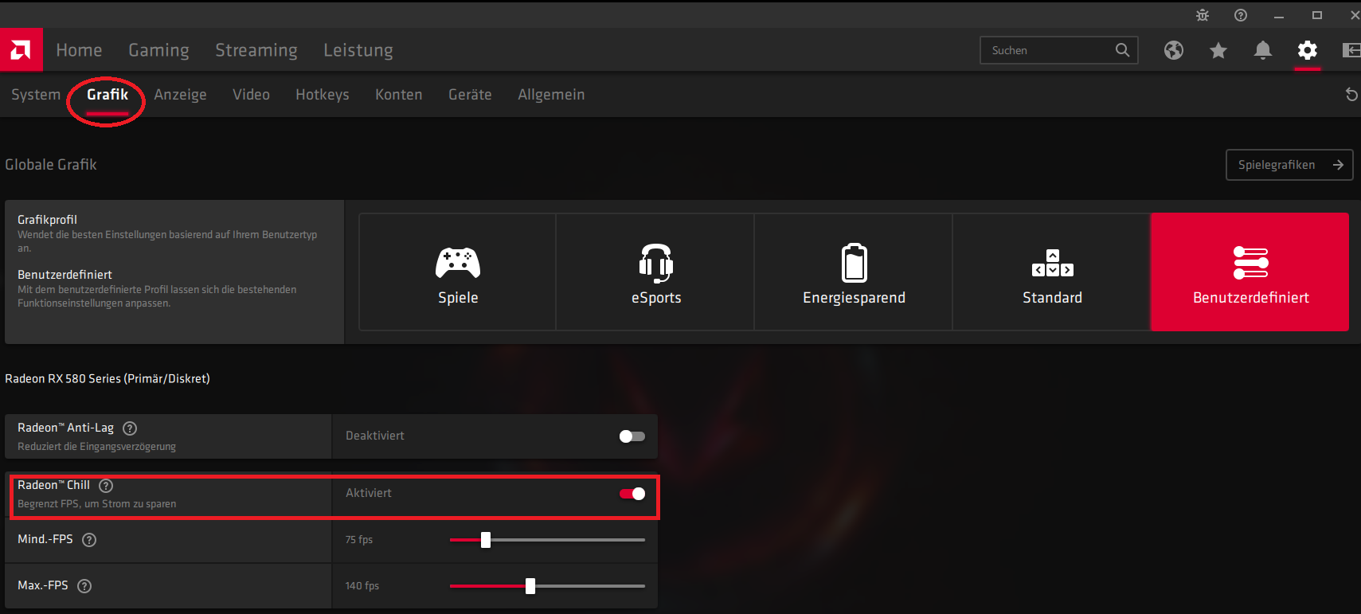Select the Spiele gamepad profile
This screenshot has height=614, width=1361.
click(458, 272)
